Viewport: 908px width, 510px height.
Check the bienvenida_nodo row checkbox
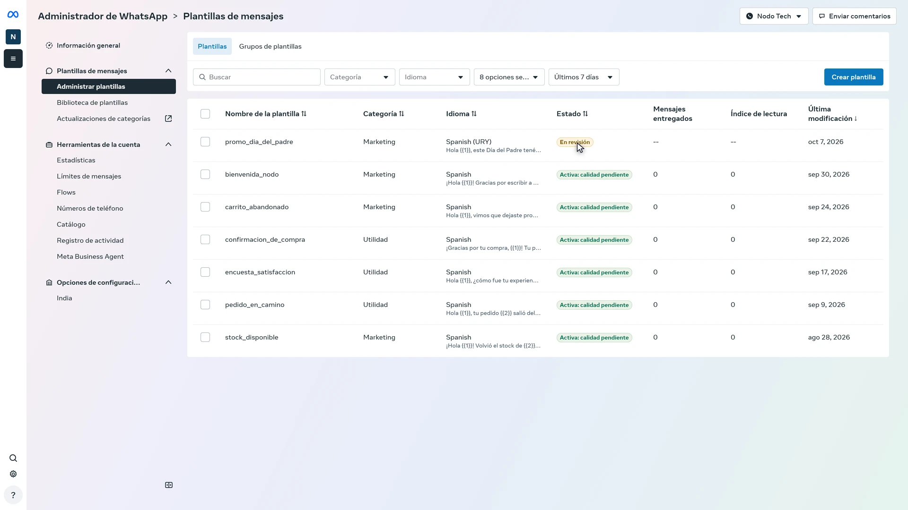[205, 174]
